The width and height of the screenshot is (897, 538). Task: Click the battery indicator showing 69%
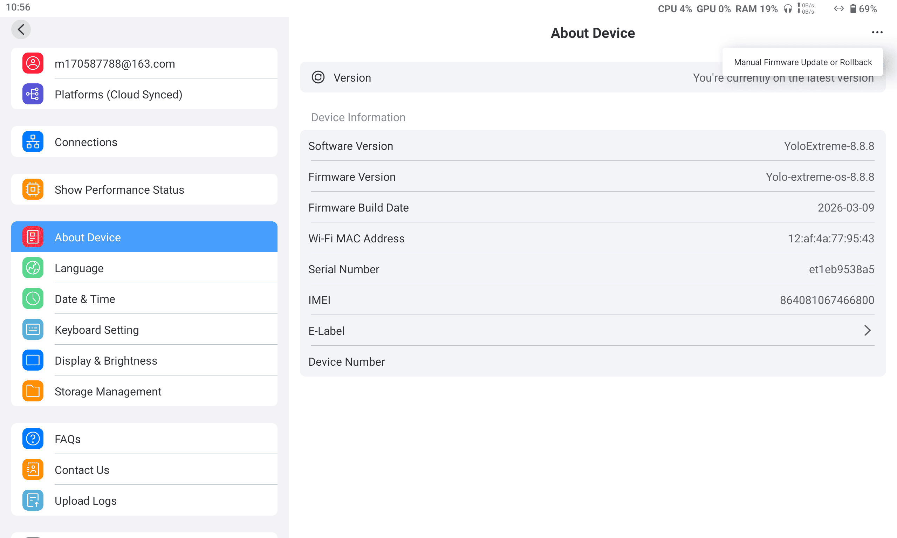click(x=864, y=8)
